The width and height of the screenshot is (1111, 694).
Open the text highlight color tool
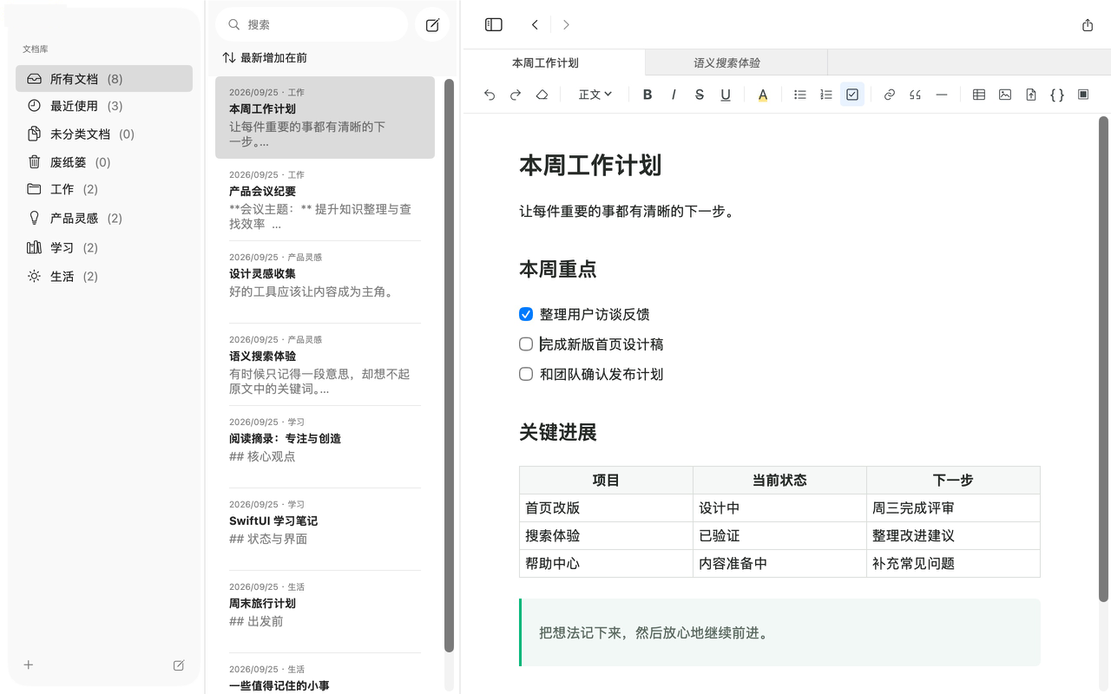[x=763, y=95]
